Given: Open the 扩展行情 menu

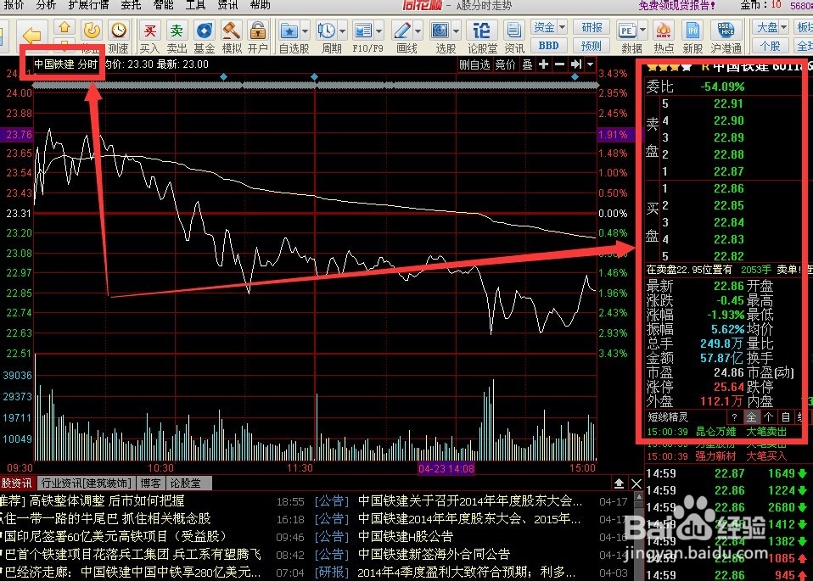Looking at the screenshot, I should (88, 5).
